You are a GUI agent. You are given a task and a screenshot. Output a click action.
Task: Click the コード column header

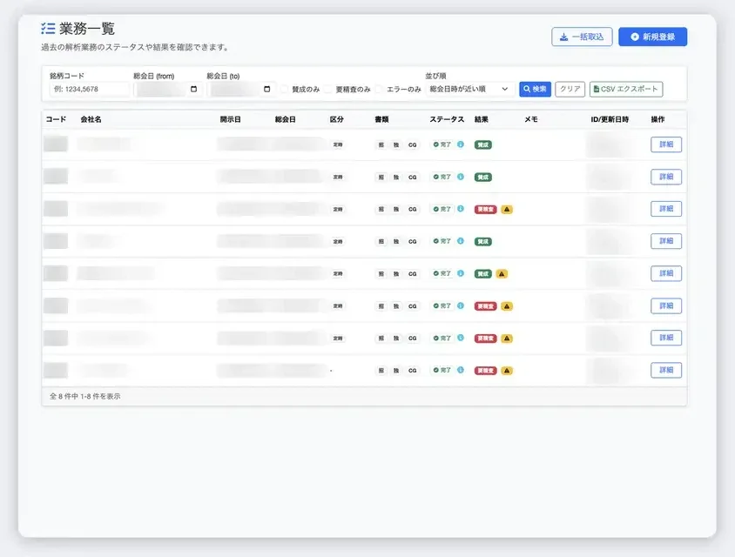pyautogui.click(x=56, y=119)
